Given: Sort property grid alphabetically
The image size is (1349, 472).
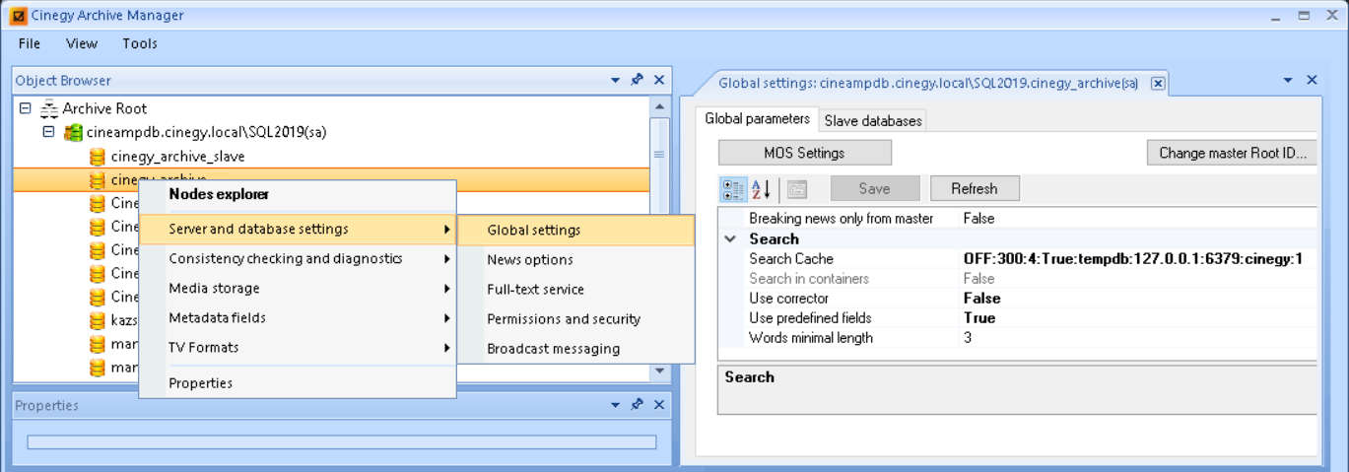Looking at the screenshot, I should (762, 189).
